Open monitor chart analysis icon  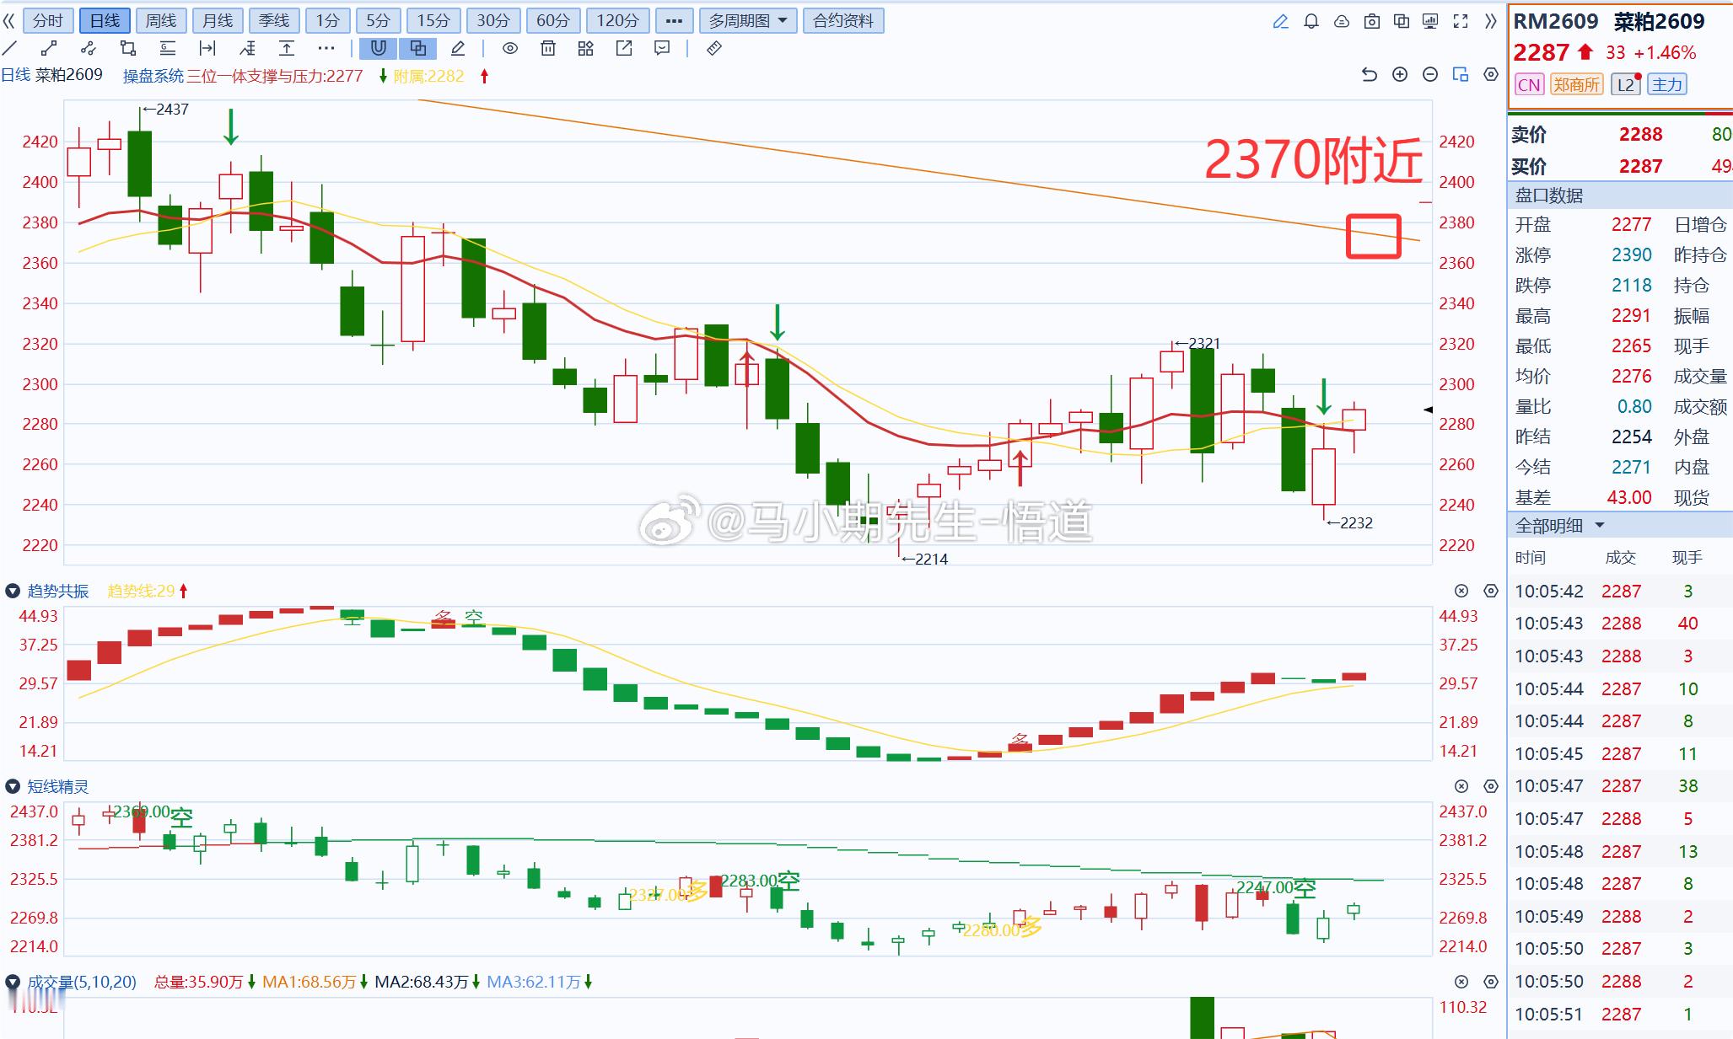click(1430, 21)
